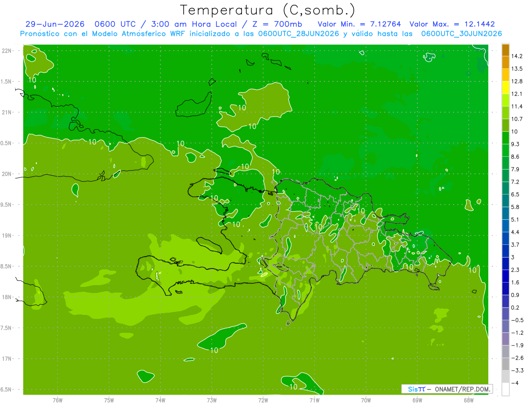Click the 21N latitude axis label
Image resolution: width=526 pixels, height=406 pixels.
pyautogui.click(x=6, y=112)
